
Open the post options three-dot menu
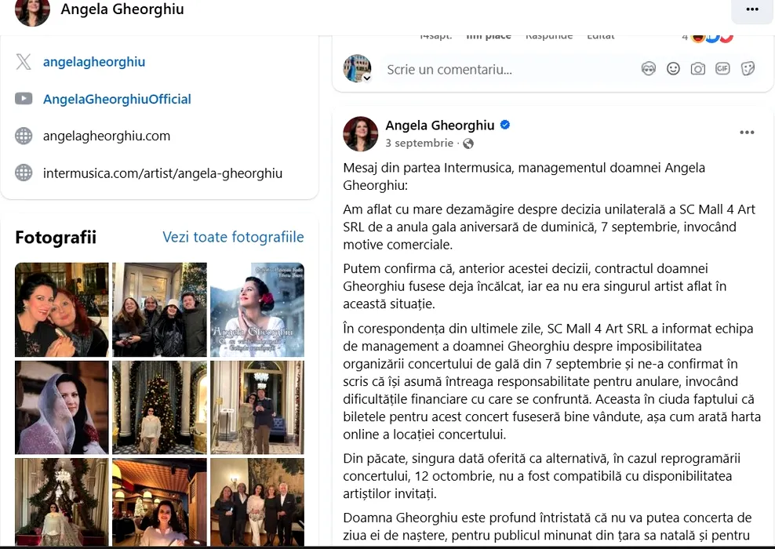point(747,133)
